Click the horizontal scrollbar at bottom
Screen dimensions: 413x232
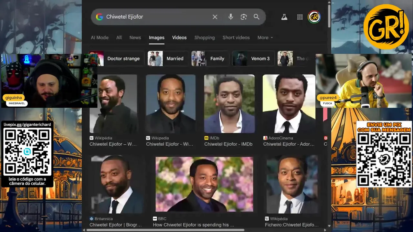pyautogui.click(x=166, y=230)
